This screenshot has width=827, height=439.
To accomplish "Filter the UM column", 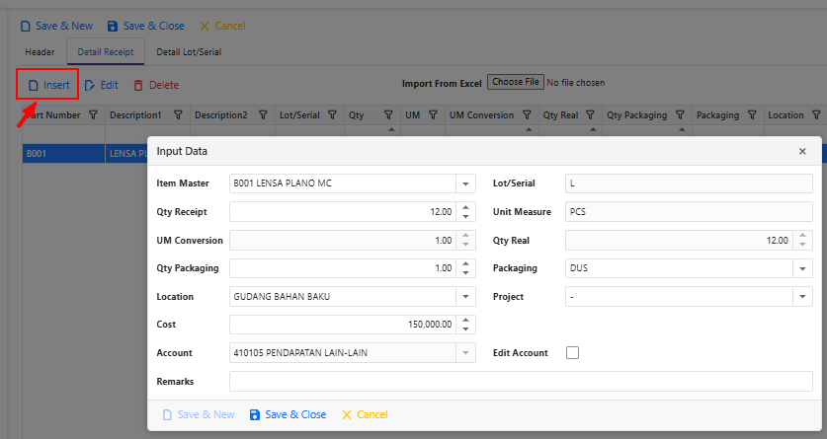I will point(433,114).
